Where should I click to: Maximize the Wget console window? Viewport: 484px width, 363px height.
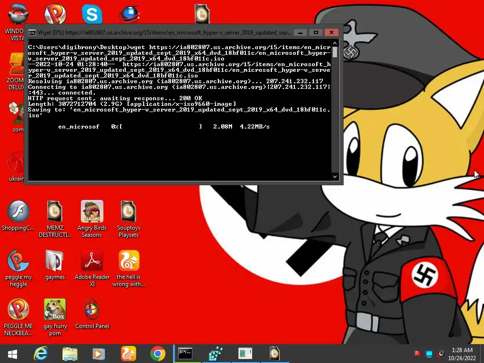tap(316, 33)
